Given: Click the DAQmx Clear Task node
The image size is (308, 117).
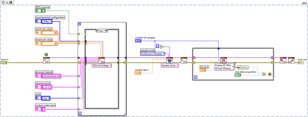Looking at the screenshot, I should point(291,60).
